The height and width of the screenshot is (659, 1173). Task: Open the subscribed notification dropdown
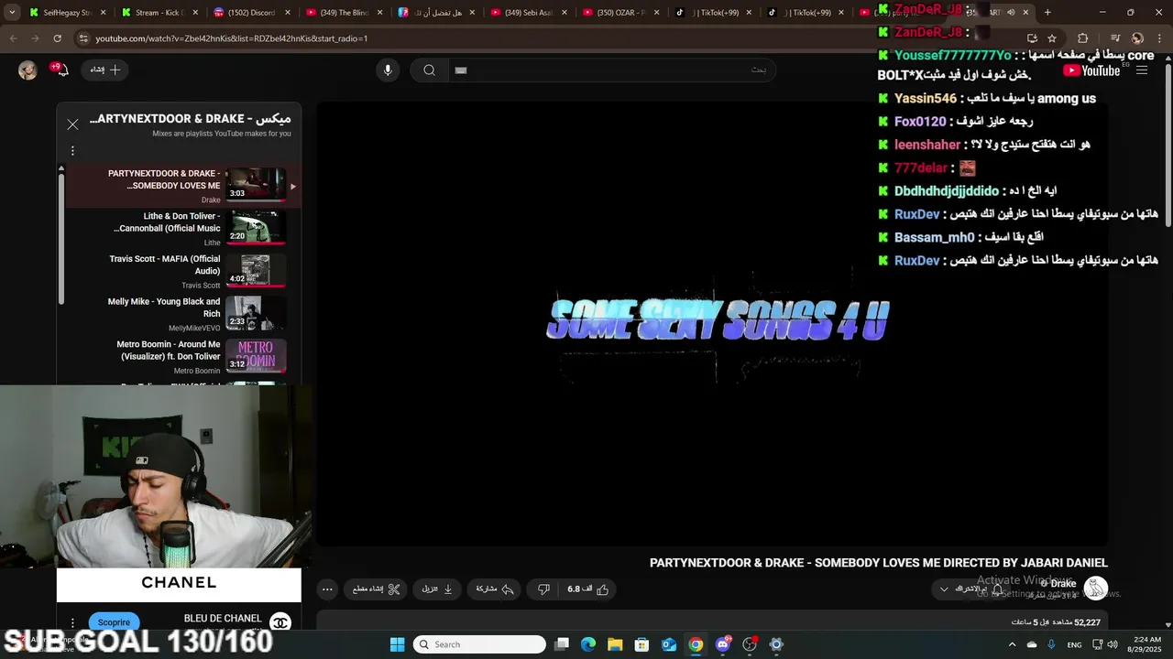(970, 589)
